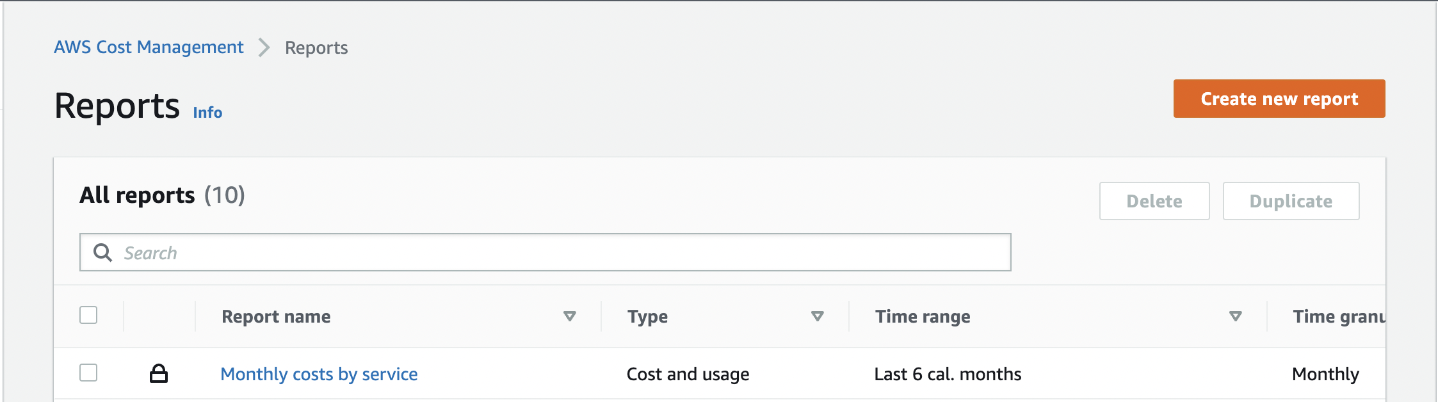This screenshot has width=1438, height=402.
Task: Click the lock icon beside Monthly costs
Action: 159,373
